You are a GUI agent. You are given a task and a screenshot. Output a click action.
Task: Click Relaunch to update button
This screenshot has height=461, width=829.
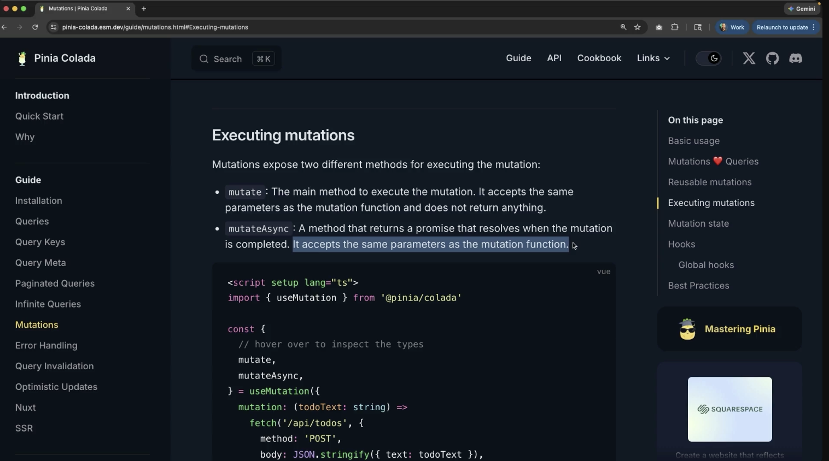point(786,27)
